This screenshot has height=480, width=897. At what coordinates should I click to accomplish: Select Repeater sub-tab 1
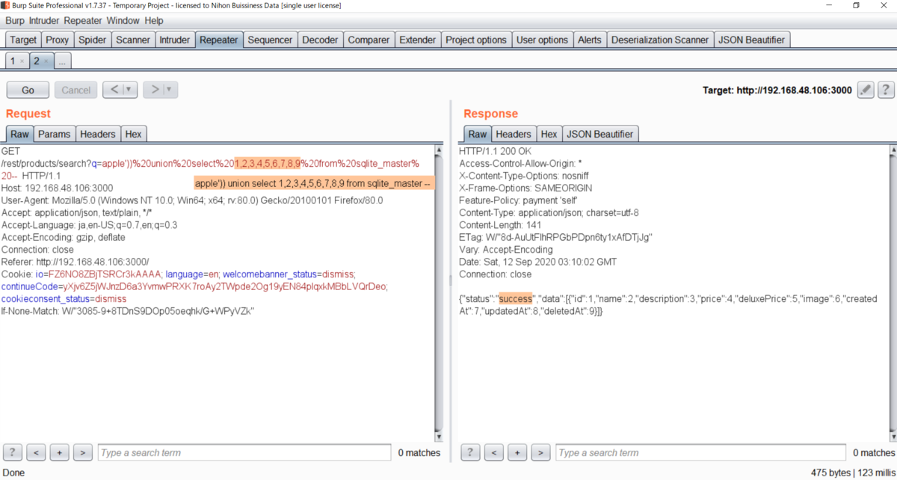point(13,61)
